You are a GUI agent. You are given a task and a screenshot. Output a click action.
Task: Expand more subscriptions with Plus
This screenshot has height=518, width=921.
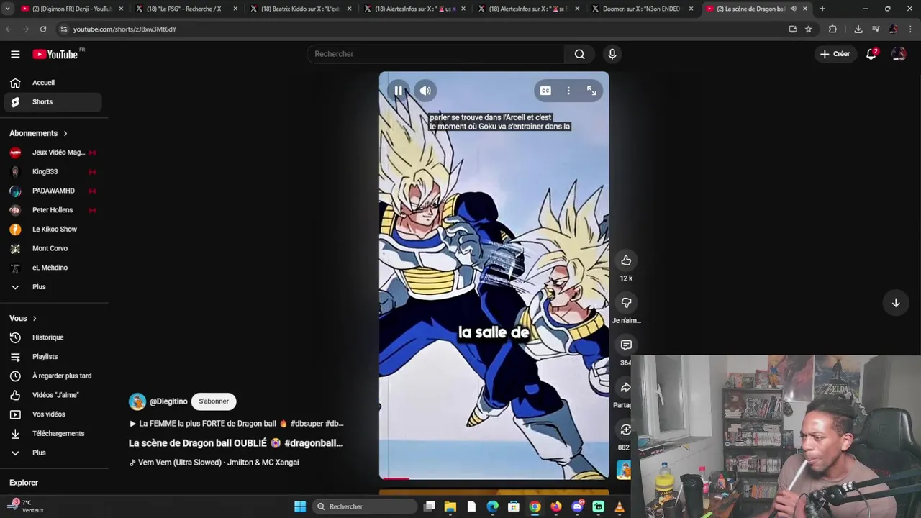[x=53, y=287]
